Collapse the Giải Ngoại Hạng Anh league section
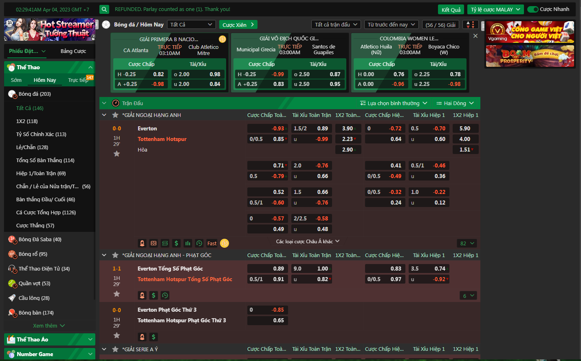The height and width of the screenshot is (361, 581). [104, 115]
